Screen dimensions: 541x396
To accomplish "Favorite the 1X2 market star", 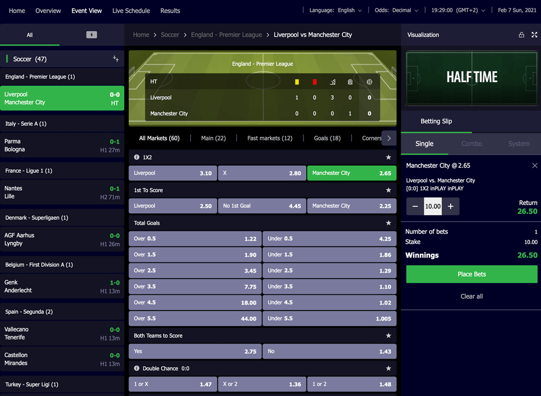I will [388, 157].
